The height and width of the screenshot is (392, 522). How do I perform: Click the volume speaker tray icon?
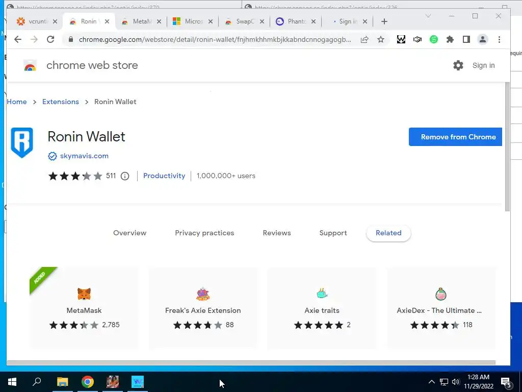456,382
